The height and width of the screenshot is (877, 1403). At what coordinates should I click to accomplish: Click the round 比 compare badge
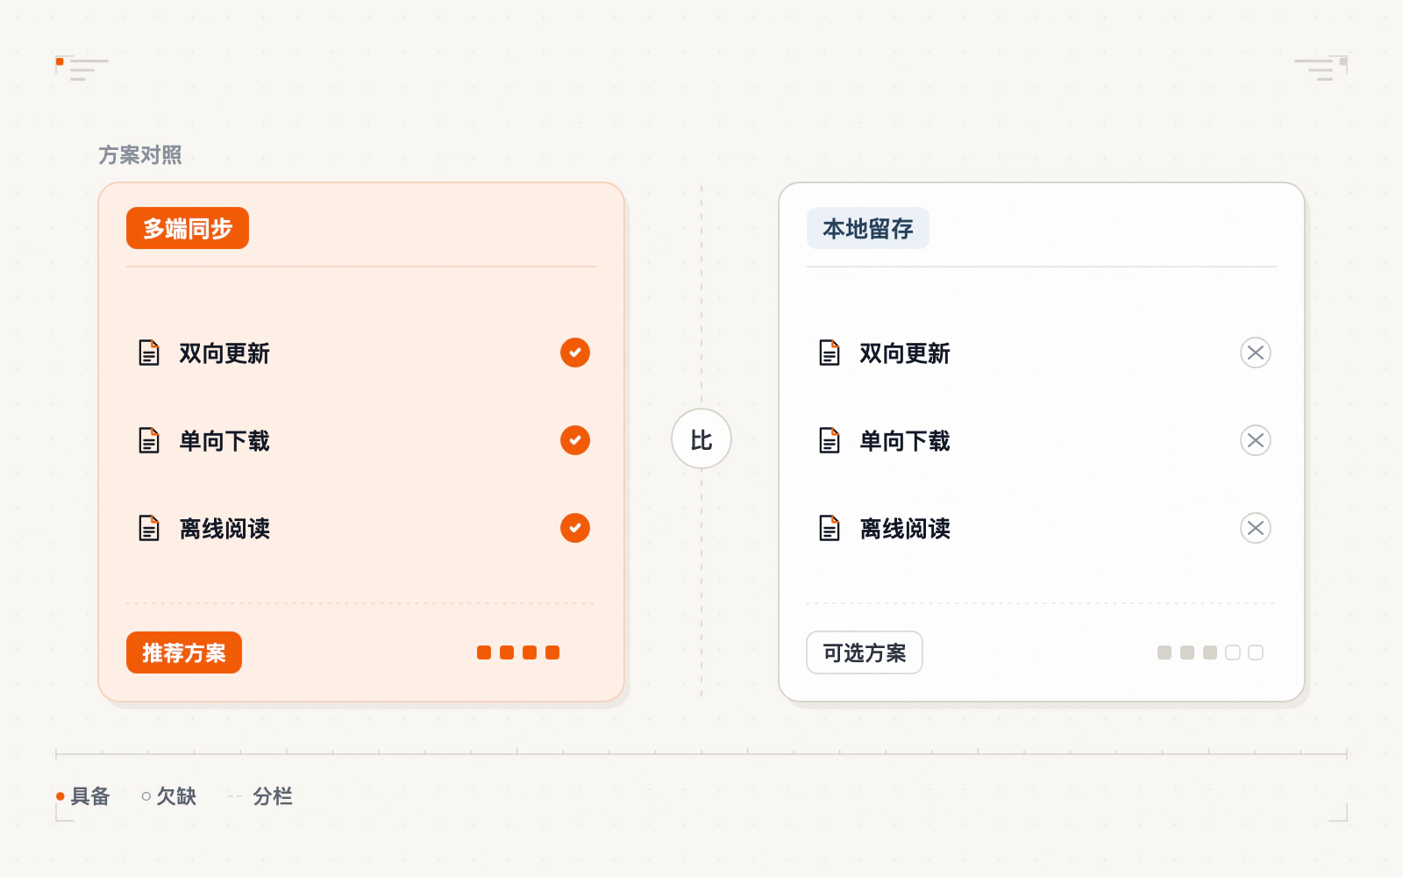[701, 438]
